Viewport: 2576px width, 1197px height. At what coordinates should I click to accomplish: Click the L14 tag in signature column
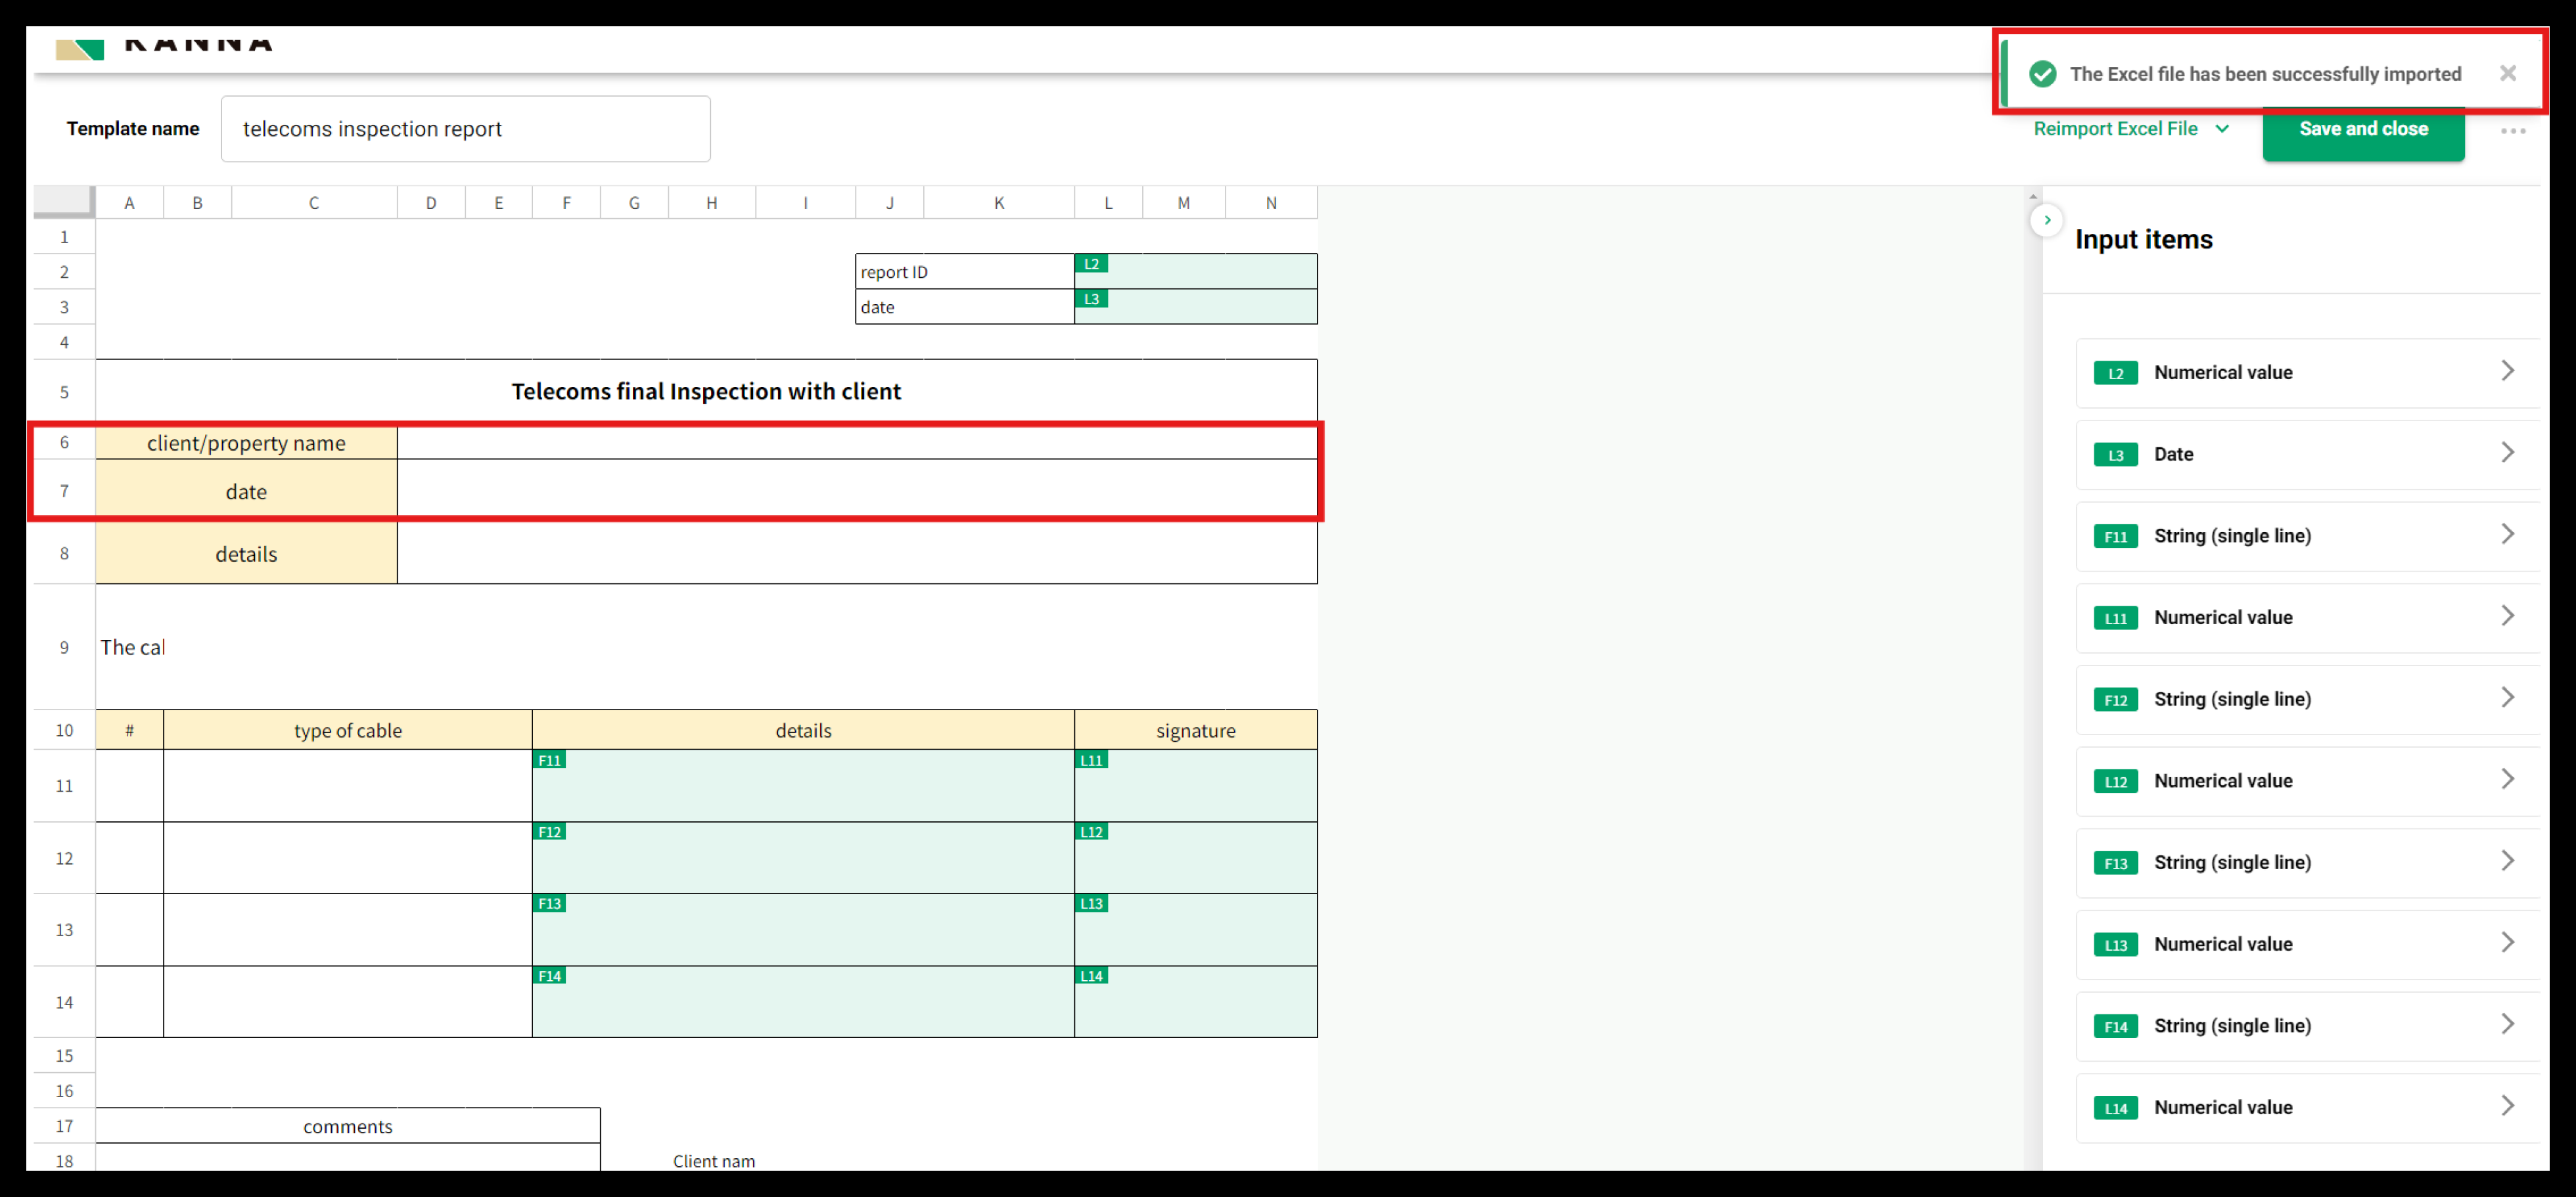point(1091,976)
